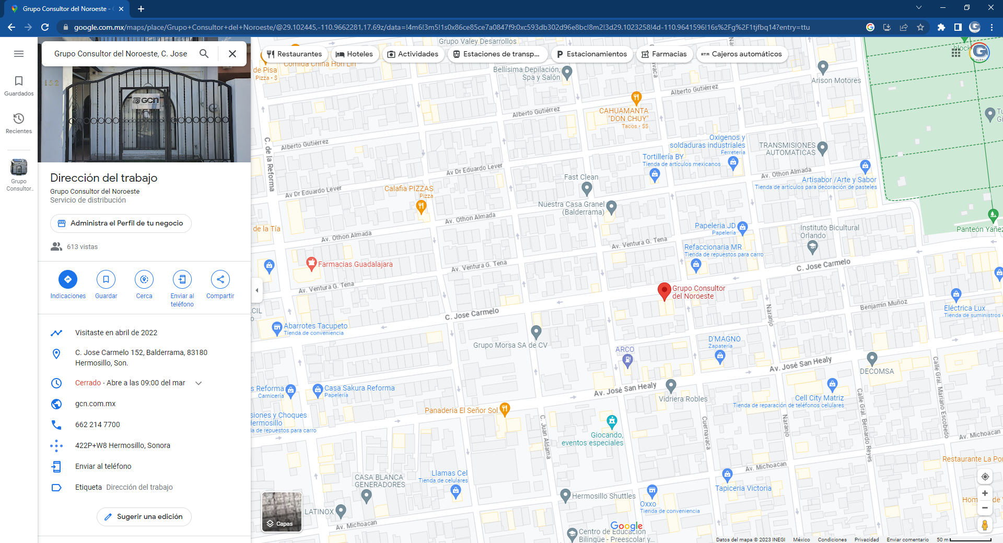Open gcn.com.mx website link
This screenshot has width=1003, height=543.
pos(96,404)
